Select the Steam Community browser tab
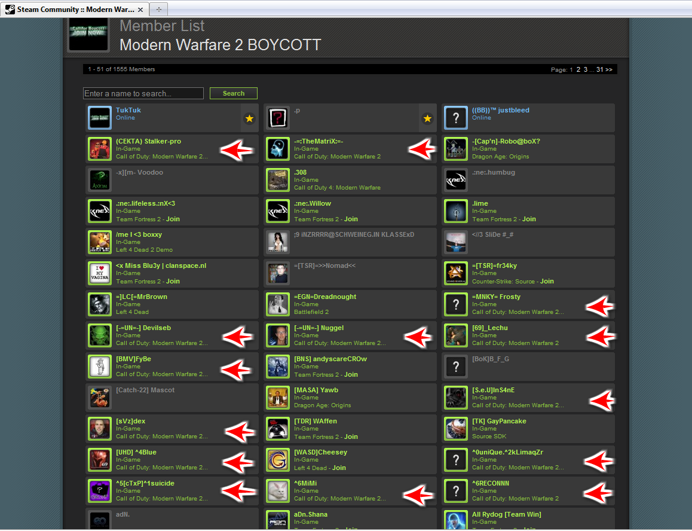 72,9
